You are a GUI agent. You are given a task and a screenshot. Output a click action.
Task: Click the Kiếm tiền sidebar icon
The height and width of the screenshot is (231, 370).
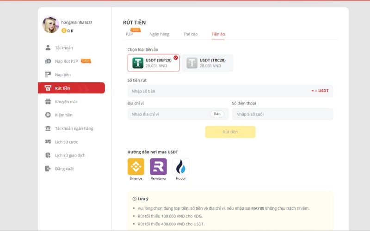(48, 115)
